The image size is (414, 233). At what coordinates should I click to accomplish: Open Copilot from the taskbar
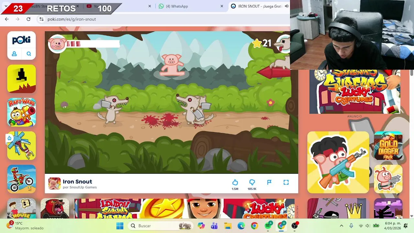(x=201, y=226)
